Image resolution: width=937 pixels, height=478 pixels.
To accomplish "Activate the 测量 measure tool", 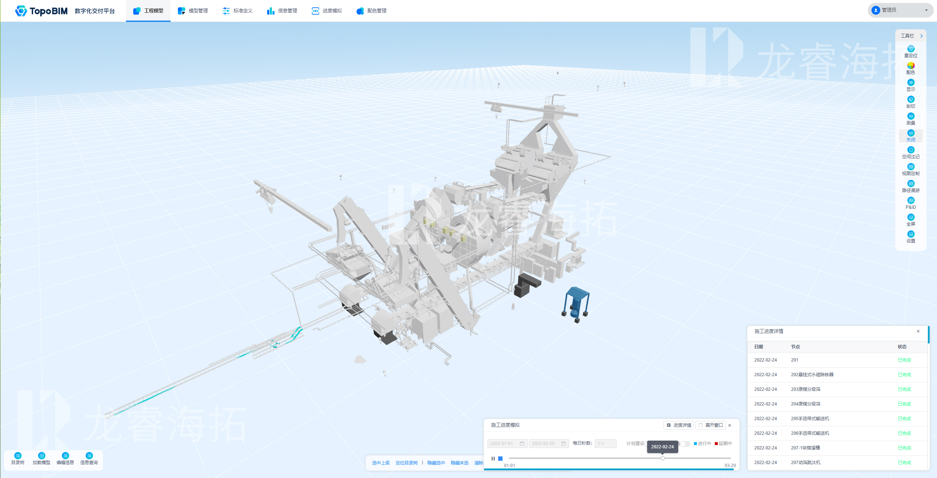I will click(911, 116).
